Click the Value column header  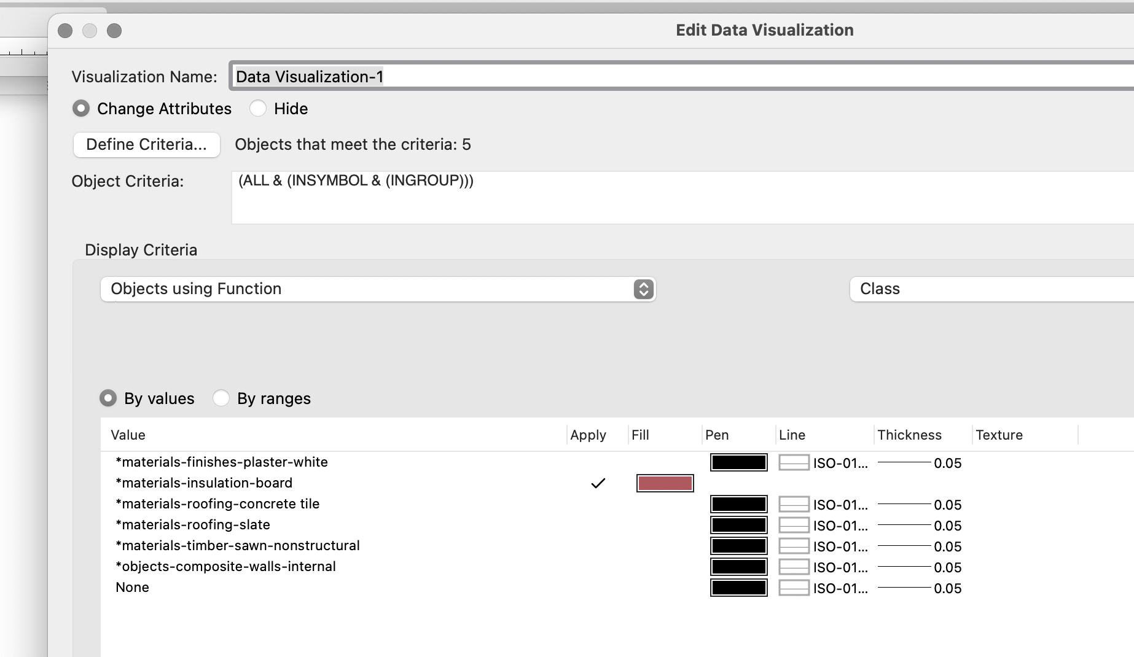pos(128,435)
